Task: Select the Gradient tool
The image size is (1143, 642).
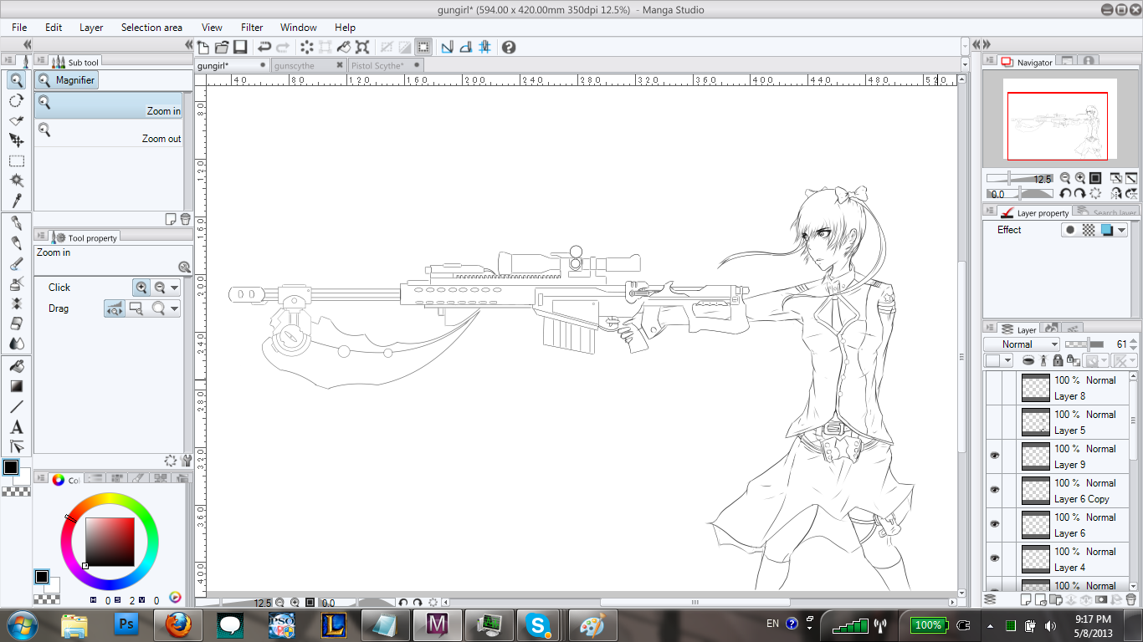Action: tap(16, 386)
